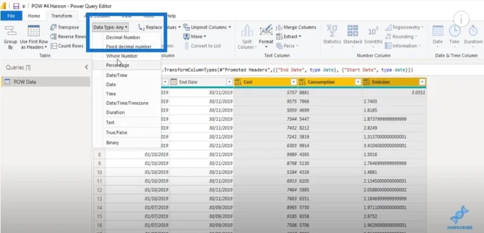Click the Date column icon

437,31
